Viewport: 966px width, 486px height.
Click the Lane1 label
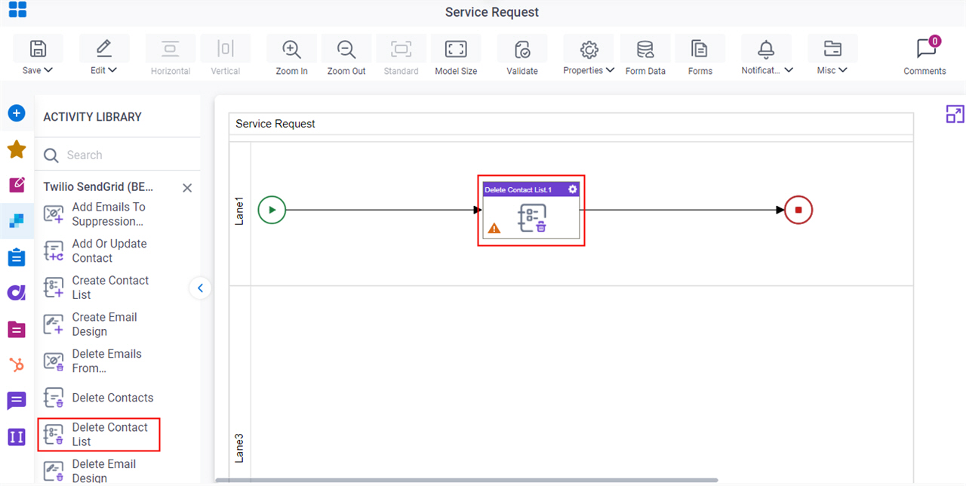(x=239, y=211)
